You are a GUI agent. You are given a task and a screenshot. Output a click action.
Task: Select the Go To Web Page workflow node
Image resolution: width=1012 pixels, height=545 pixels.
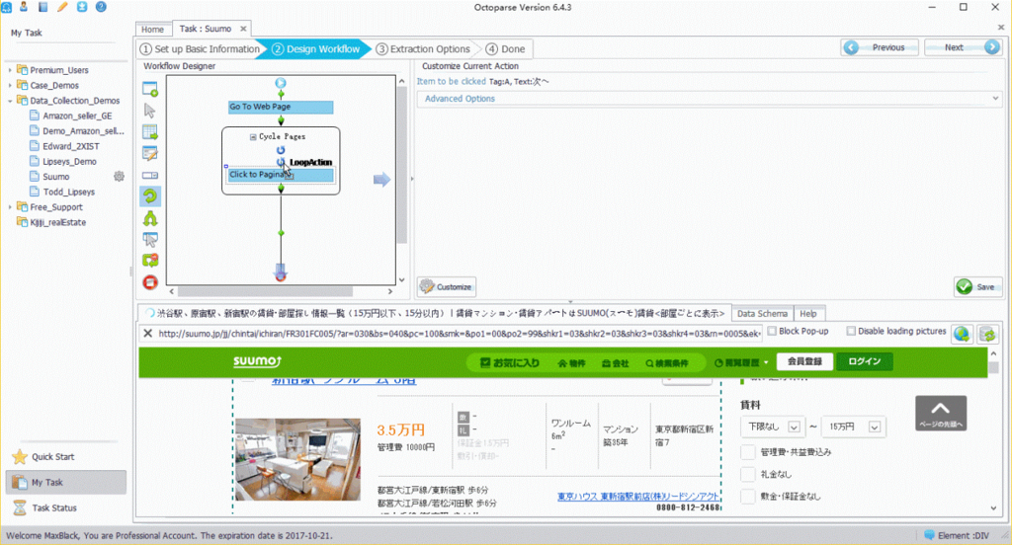(281, 107)
